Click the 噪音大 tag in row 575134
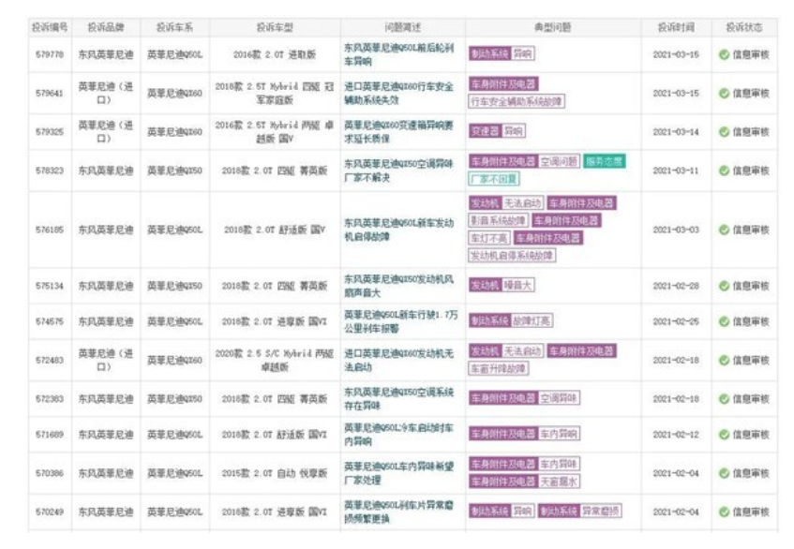 [x=517, y=286]
